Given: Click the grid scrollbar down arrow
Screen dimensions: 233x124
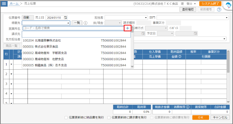Looking at the screenshot, I should [228, 102].
